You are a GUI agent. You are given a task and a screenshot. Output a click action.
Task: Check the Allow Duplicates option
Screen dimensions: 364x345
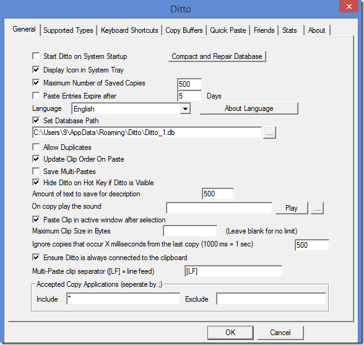click(x=36, y=147)
